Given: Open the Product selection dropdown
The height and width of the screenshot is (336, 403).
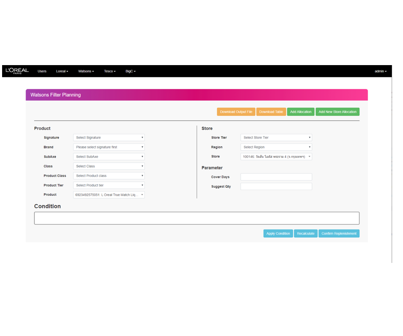Looking at the screenshot, I should click(x=109, y=194).
